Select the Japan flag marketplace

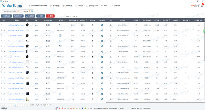point(88,108)
